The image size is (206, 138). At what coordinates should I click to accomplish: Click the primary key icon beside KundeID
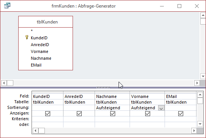tap(27, 37)
